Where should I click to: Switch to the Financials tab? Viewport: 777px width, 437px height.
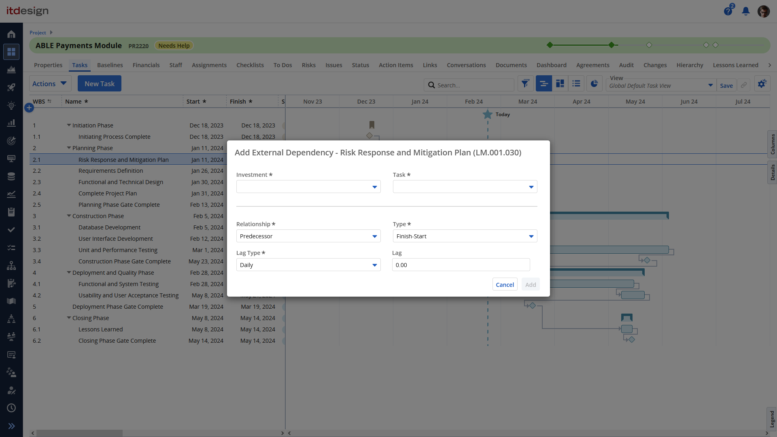point(146,65)
